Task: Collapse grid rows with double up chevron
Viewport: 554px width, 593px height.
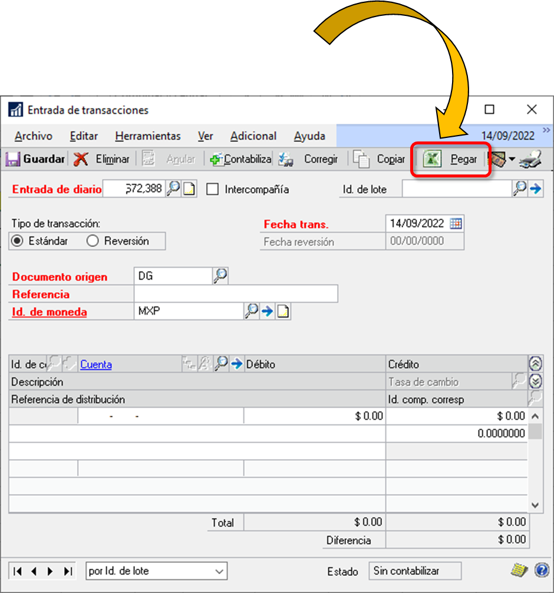Action: click(536, 364)
